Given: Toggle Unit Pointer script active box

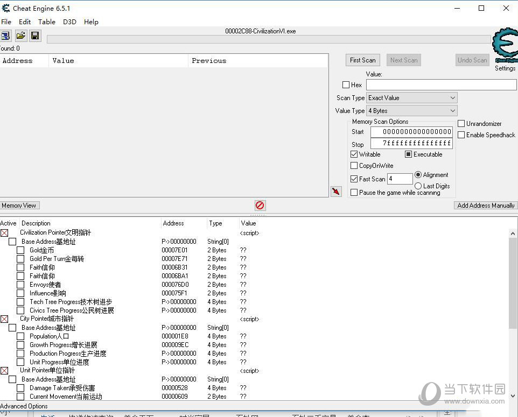Looking at the screenshot, I should [4, 370].
